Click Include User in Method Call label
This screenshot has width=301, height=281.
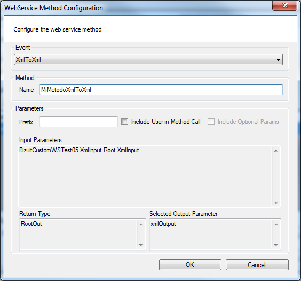pos(166,122)
